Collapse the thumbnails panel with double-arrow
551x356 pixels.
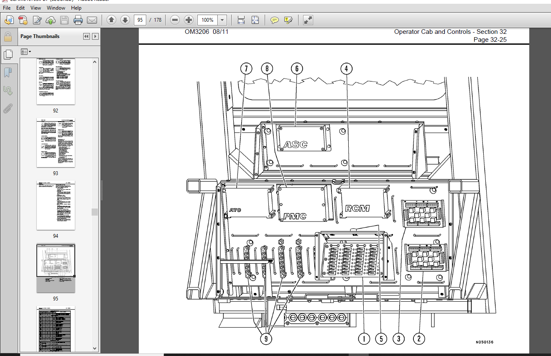[x=87, y=36]
